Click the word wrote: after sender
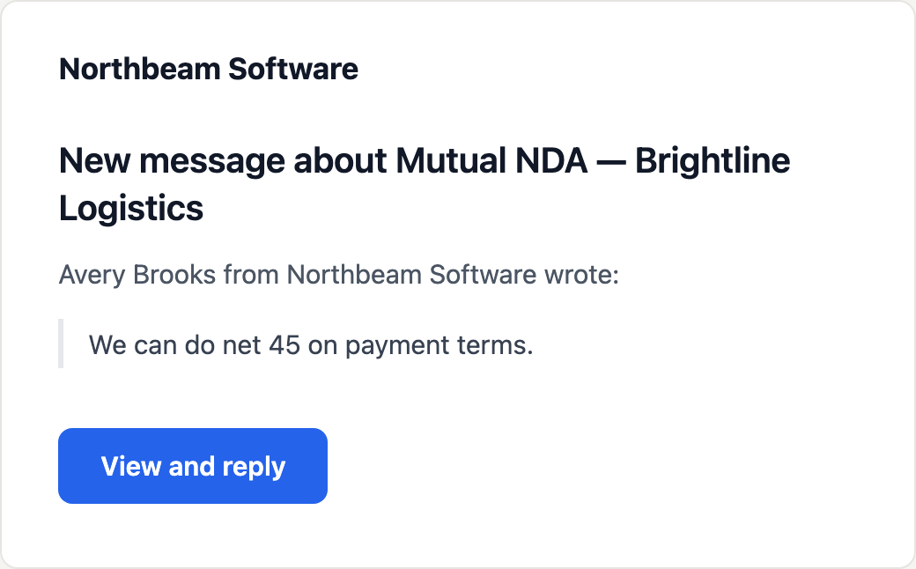Viewport: 916px width, 569px height. tap(582, 275)
